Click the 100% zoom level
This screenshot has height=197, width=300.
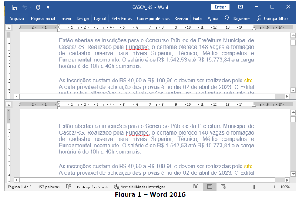285,187
